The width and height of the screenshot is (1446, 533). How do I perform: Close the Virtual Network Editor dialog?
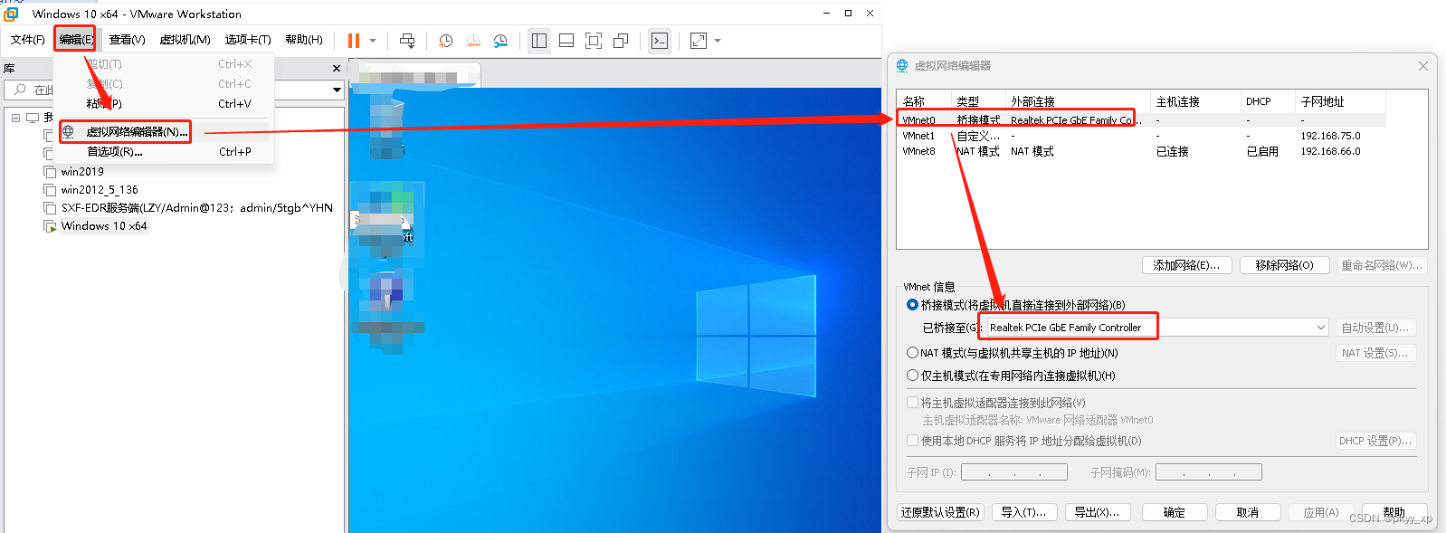(x=1423, y=66)
